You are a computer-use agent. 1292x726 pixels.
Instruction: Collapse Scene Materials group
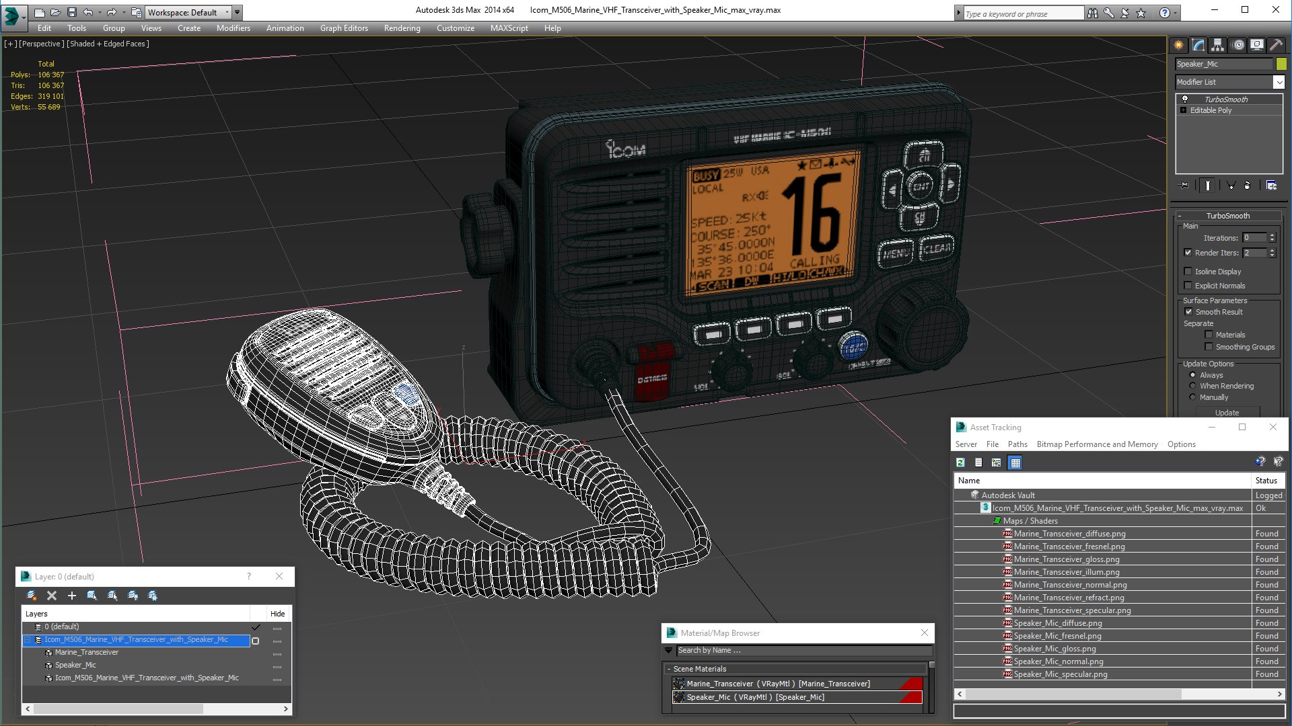click(x=669, y=669)
